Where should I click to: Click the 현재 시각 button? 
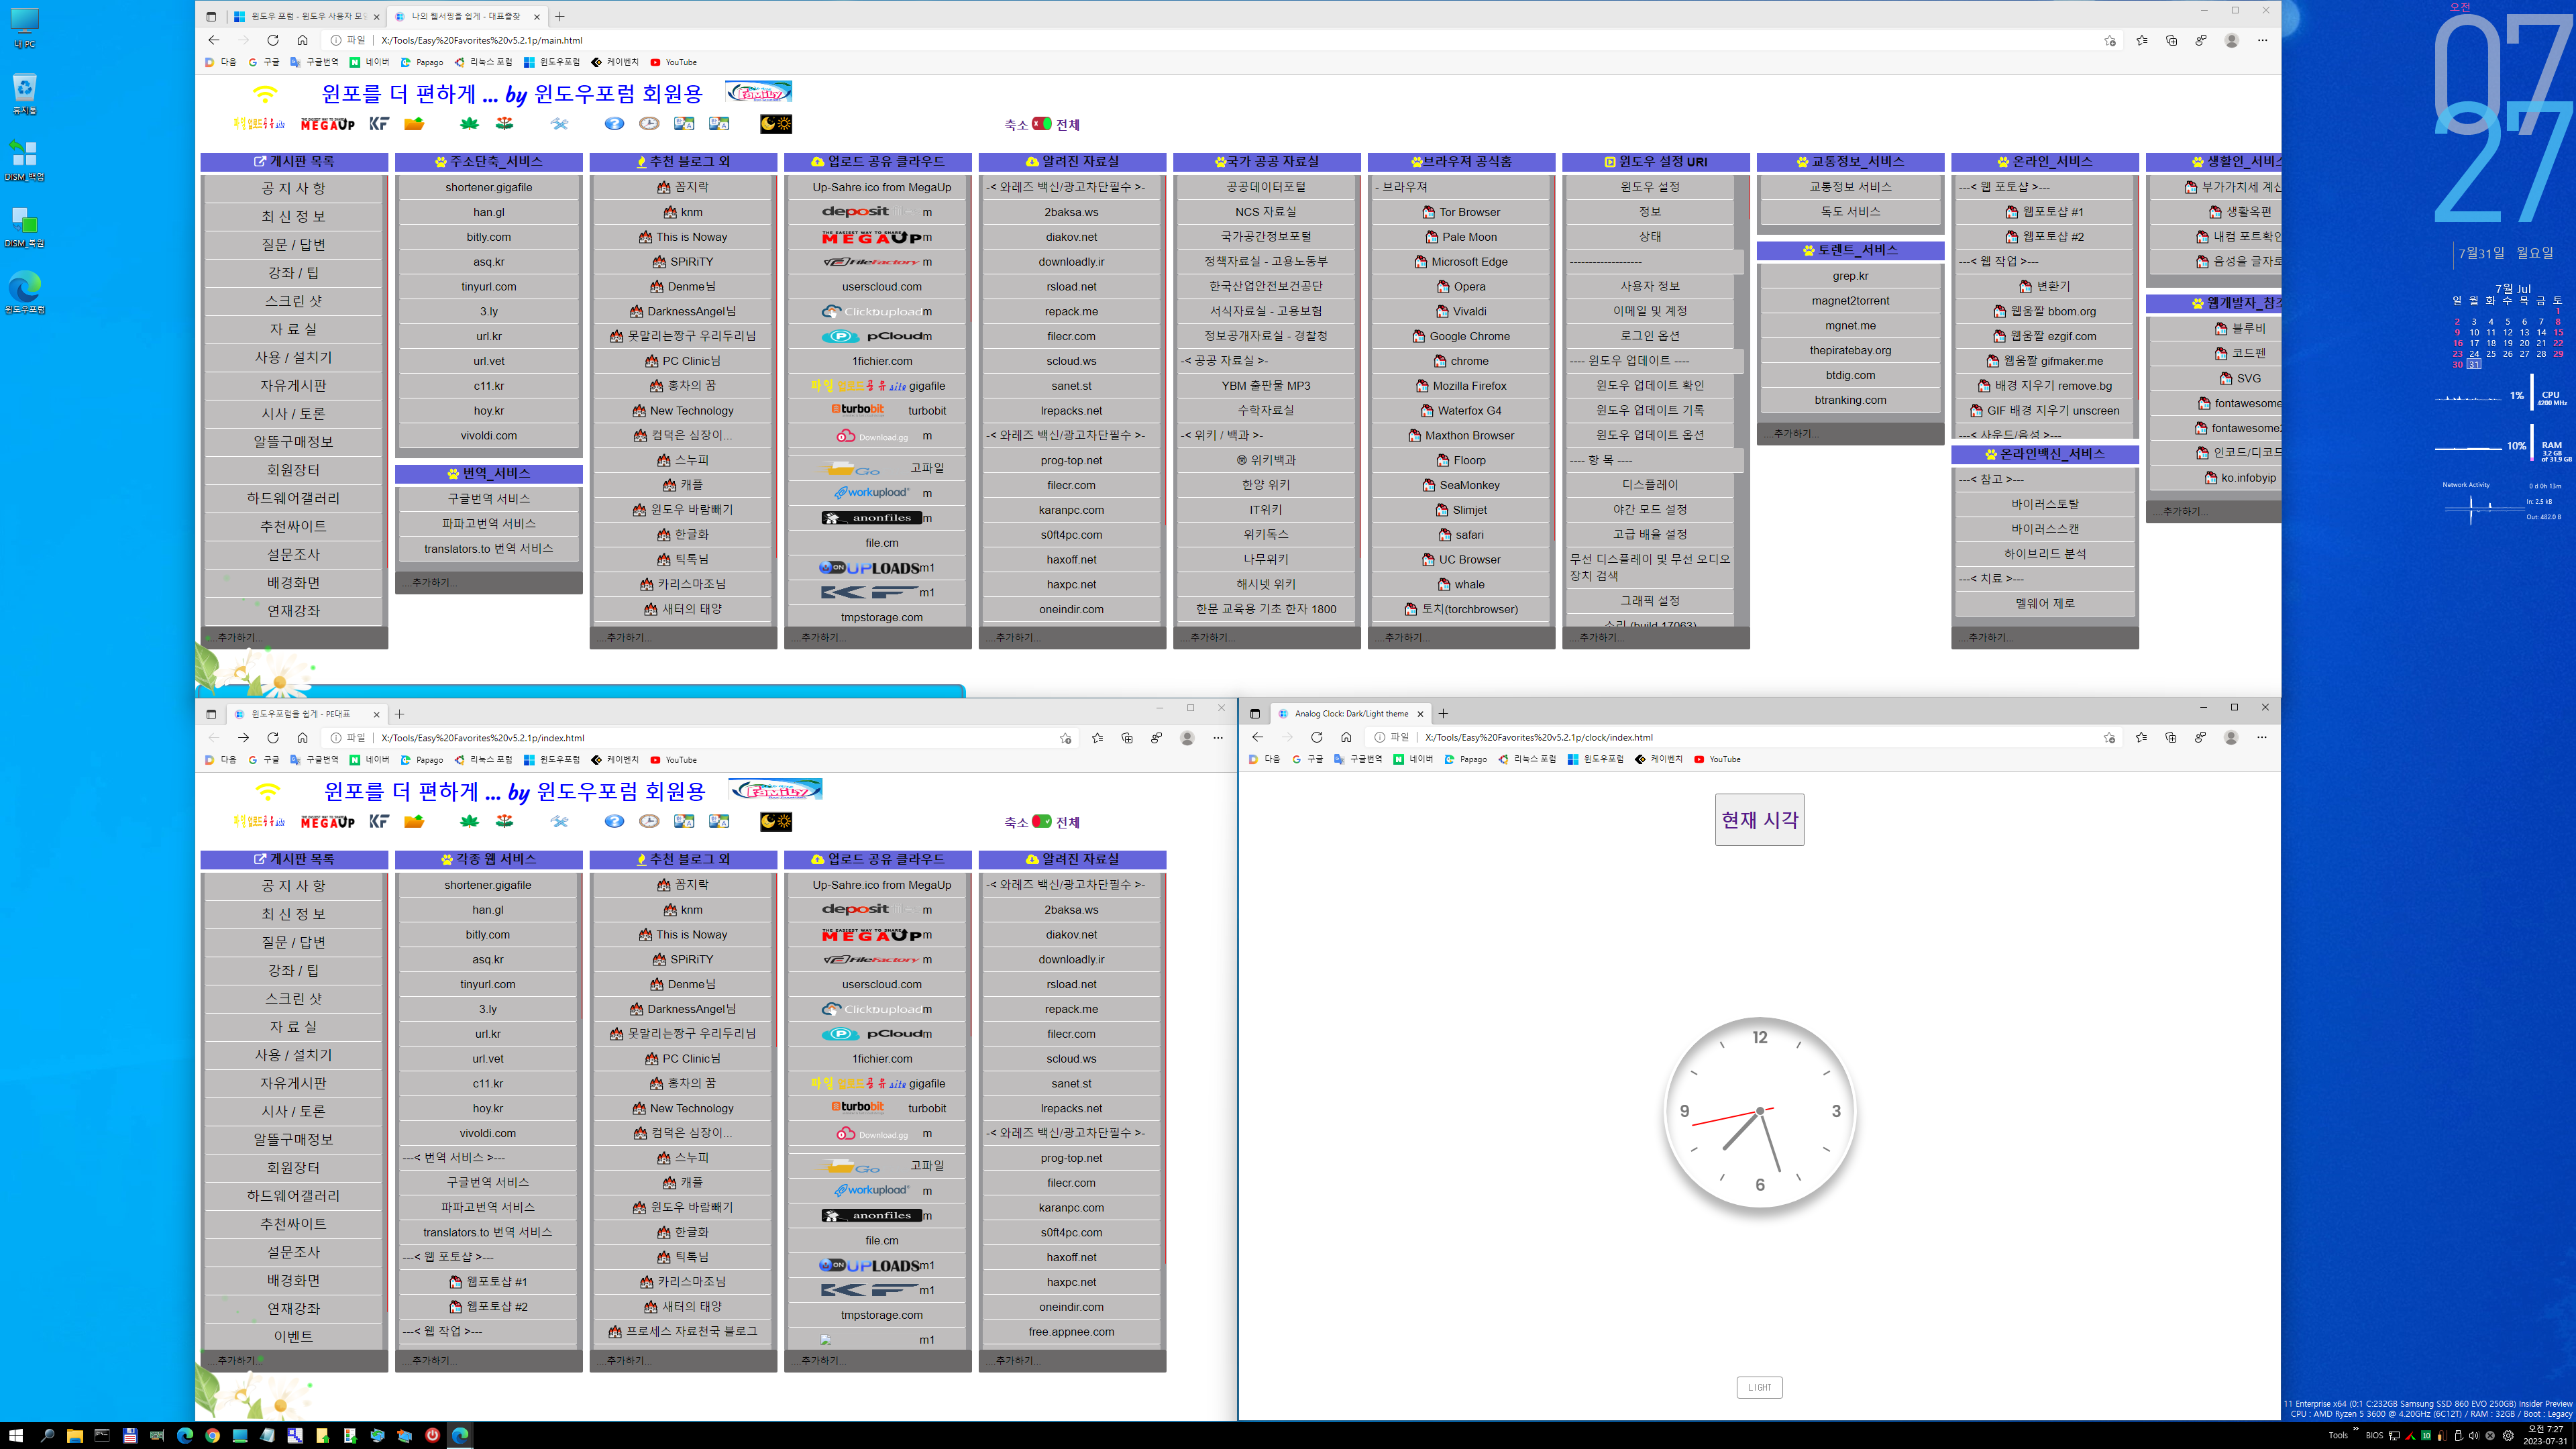(1759, 820)
